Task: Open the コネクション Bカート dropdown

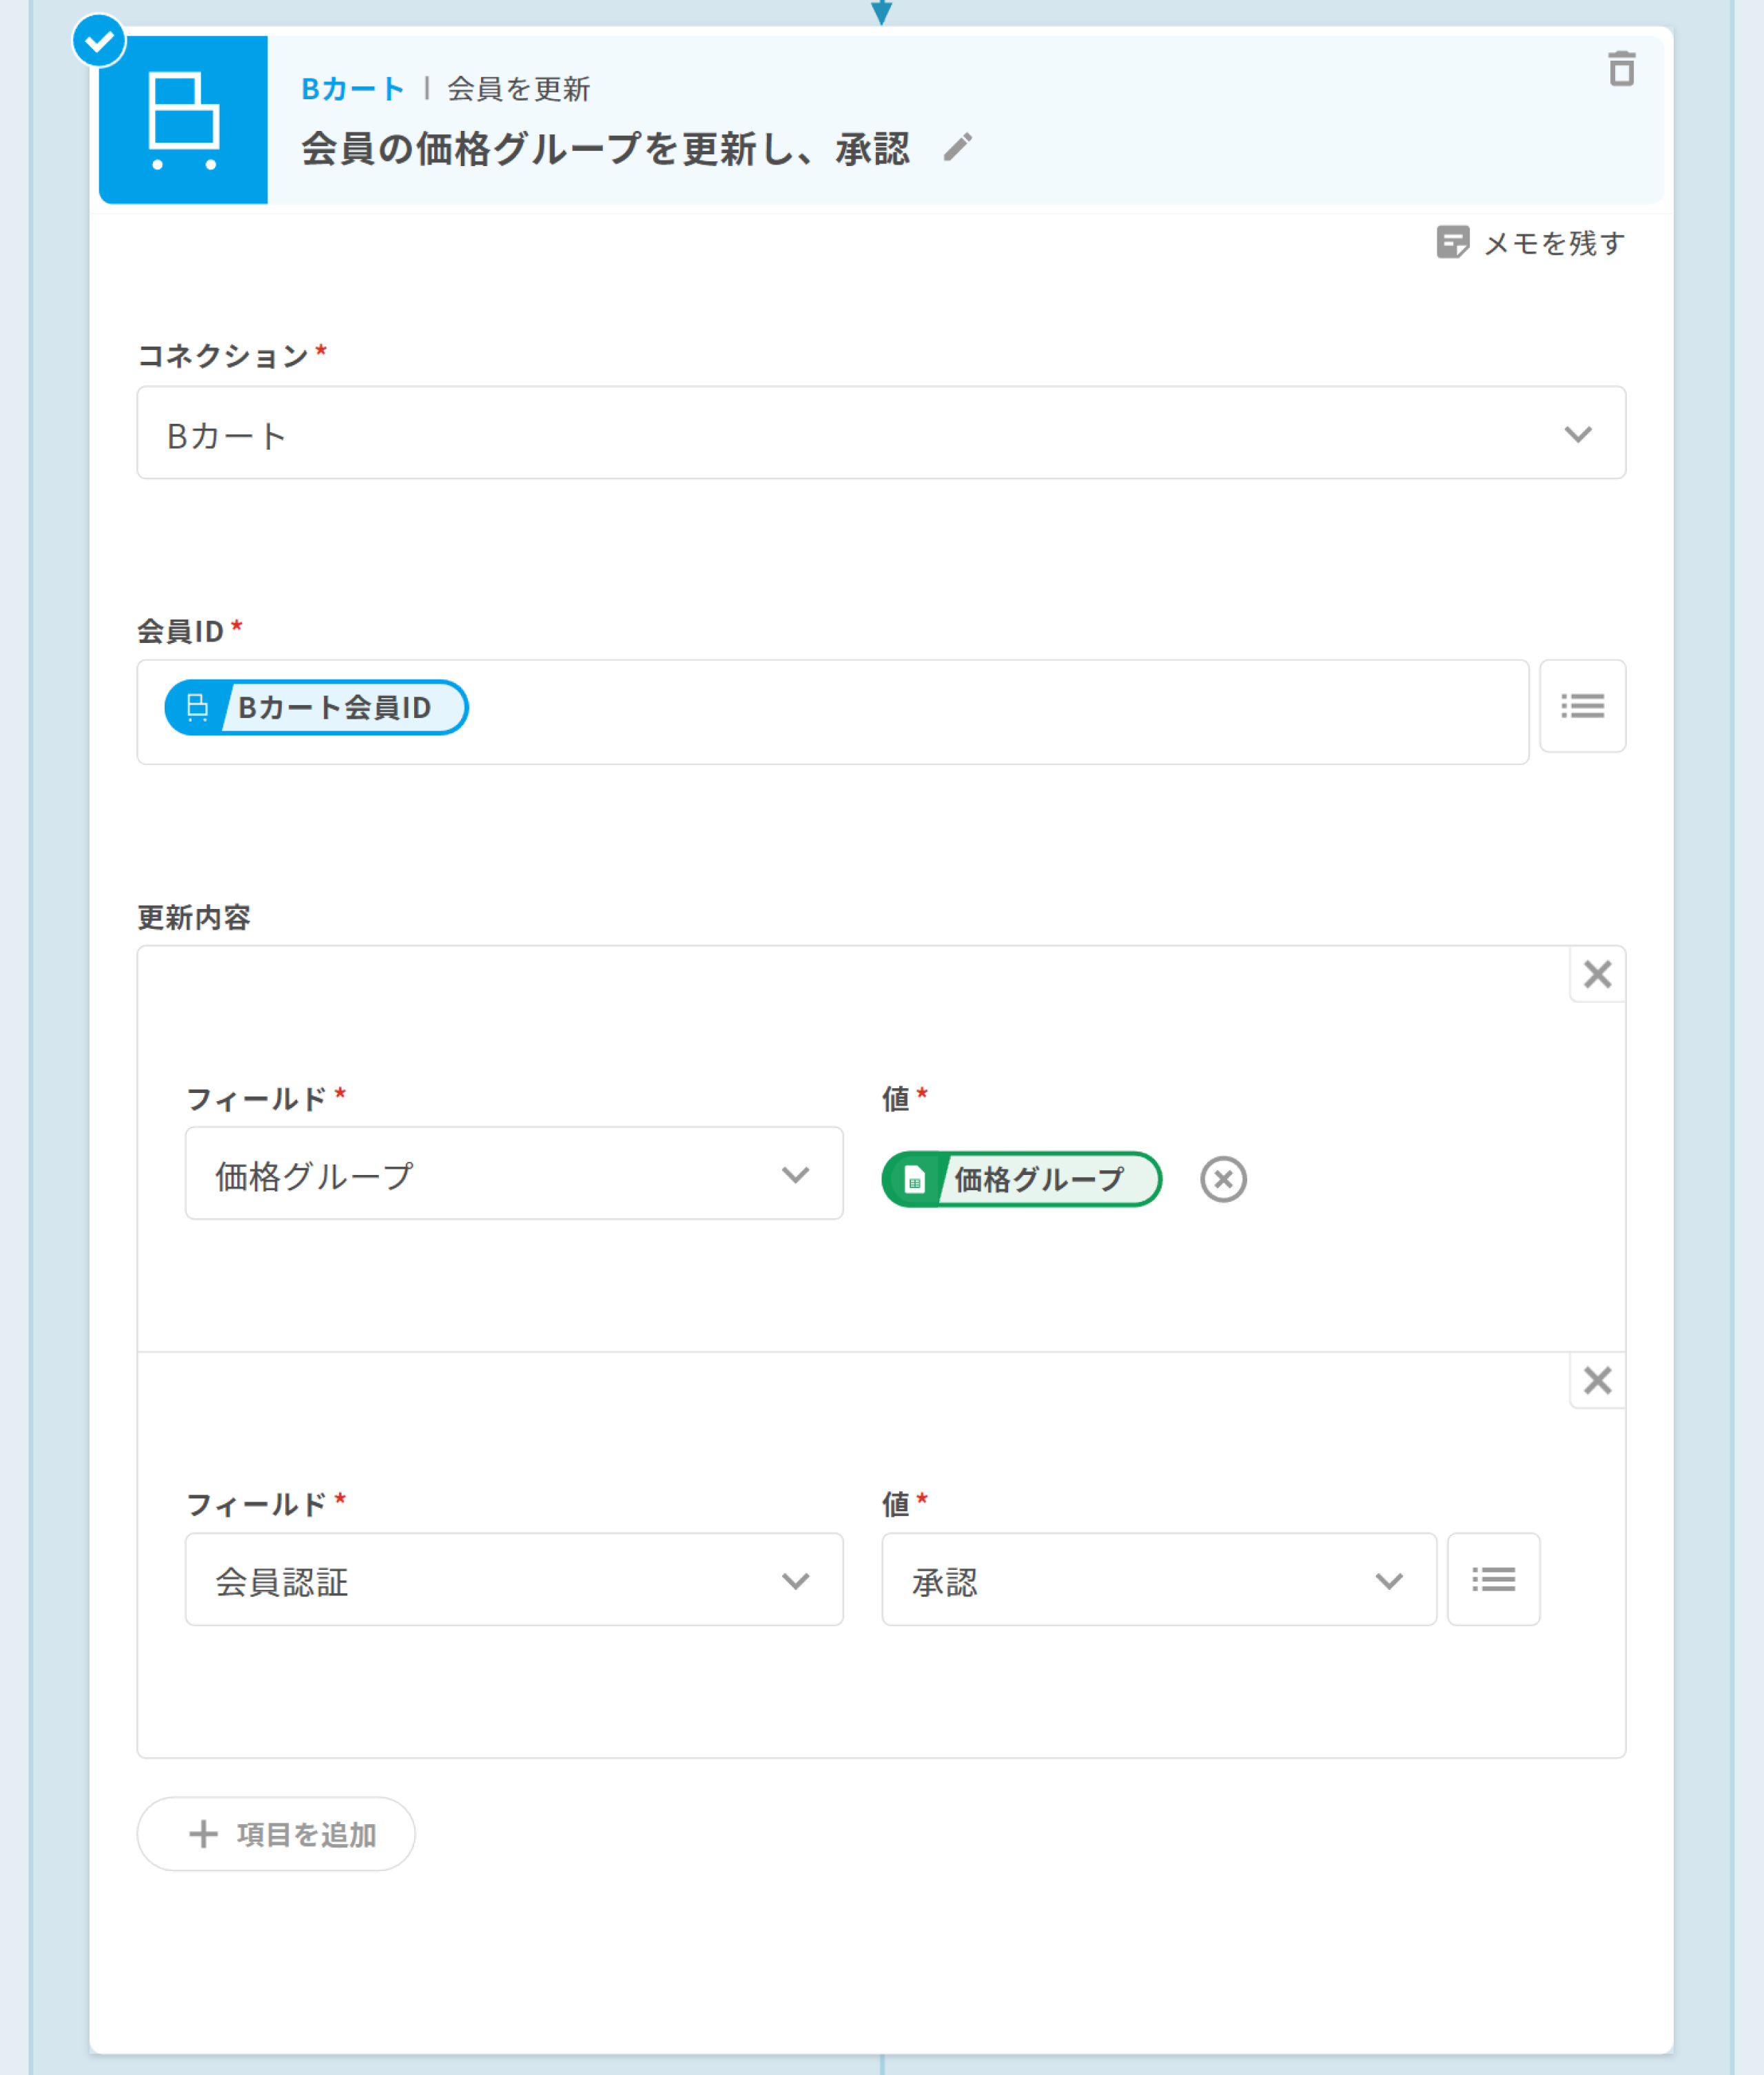Action: 880,433
